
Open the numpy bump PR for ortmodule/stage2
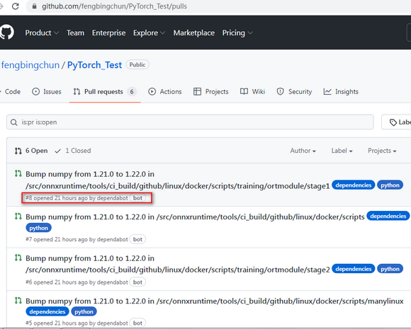click(x=177, y=264)
